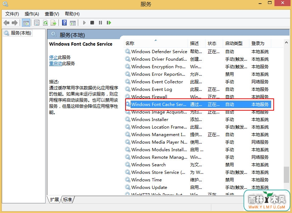Sort by the 名称 column header
Viewport: 292px width, 213px height.
[156, 43]
